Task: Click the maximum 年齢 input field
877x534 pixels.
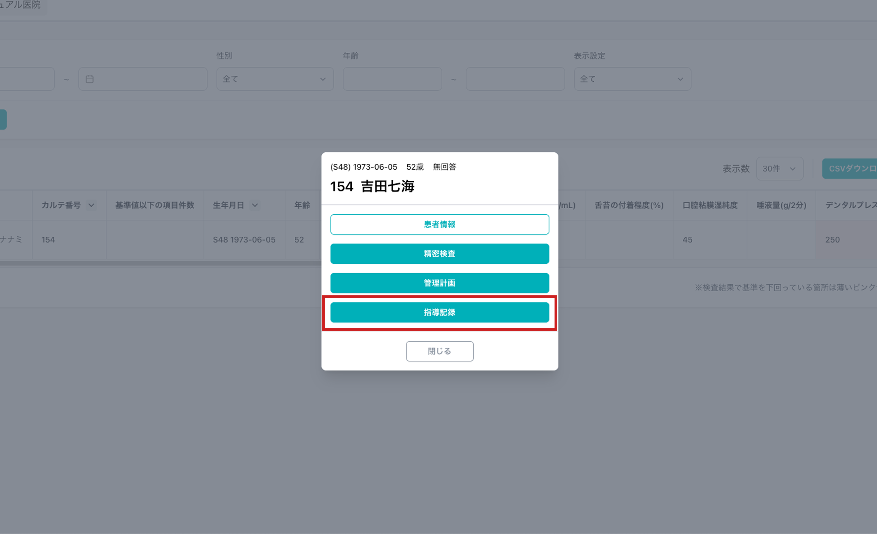Action: coord(515,79)
